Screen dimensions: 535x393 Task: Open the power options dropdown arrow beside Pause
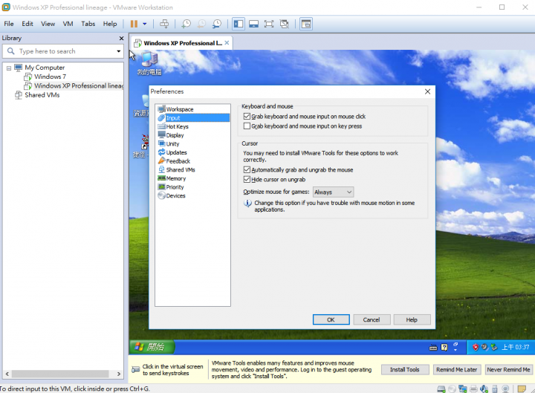point(145,24)
